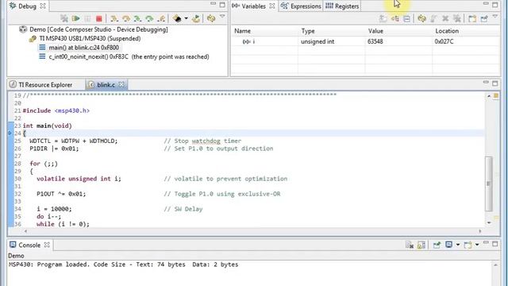
Task: Click the Type column header in Variables
Action: click(308, 31)
